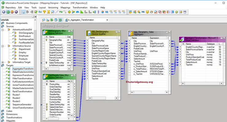Screen dimensions: 227x122
Task: Open the Source Analyzer workspace icon
Action: (44, 20)
